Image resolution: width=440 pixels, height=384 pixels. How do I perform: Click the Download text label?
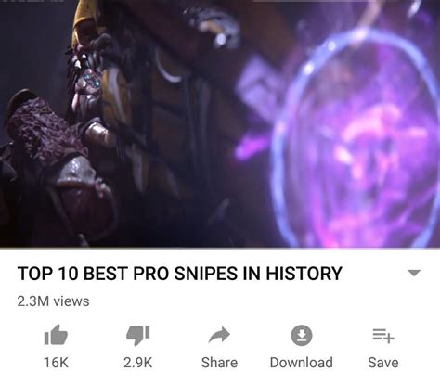point(302,363)
